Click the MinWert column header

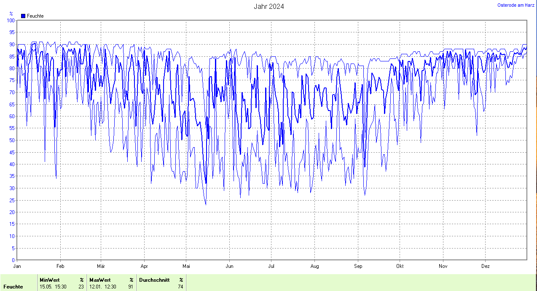click(x=49, y=280)
